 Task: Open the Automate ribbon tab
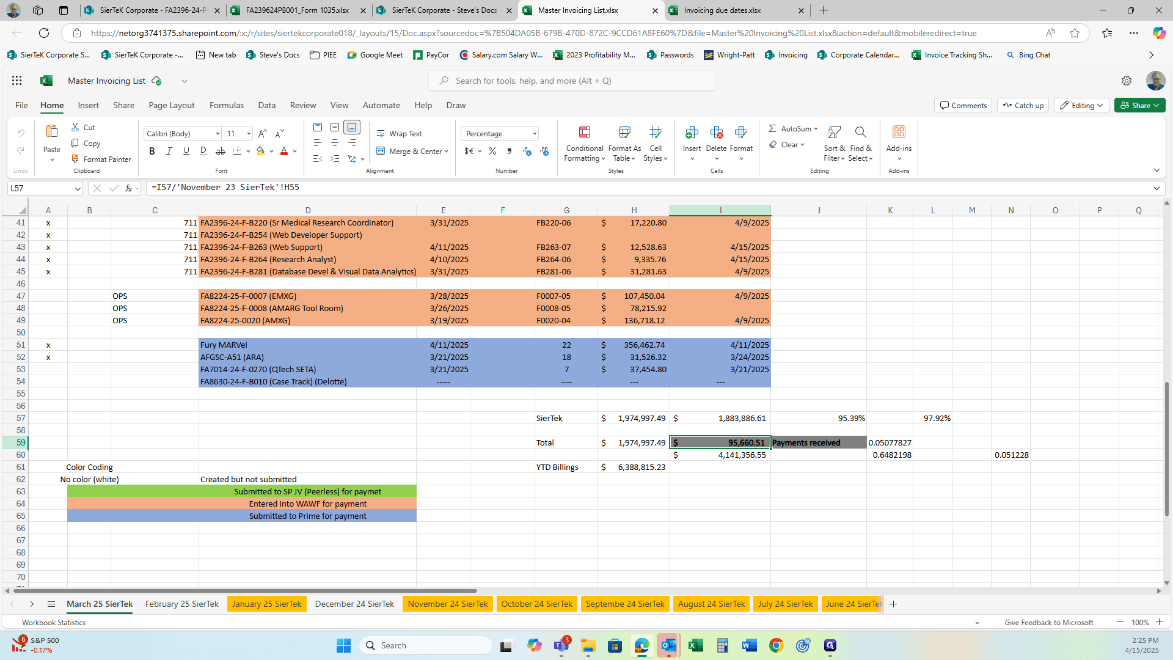(x=381, y=105)
